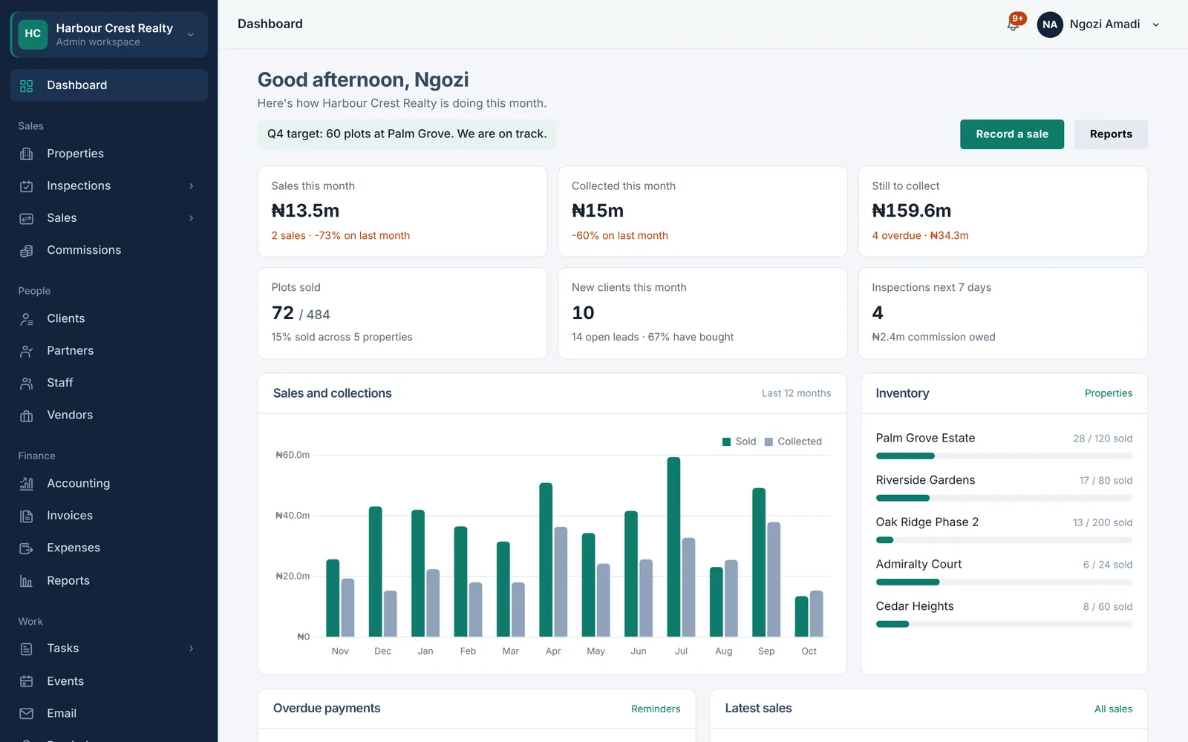The width and height of the screenshot is (1188, 742).
Task: Expand the Sales submenu chevron
Action: tap(191, 218)
